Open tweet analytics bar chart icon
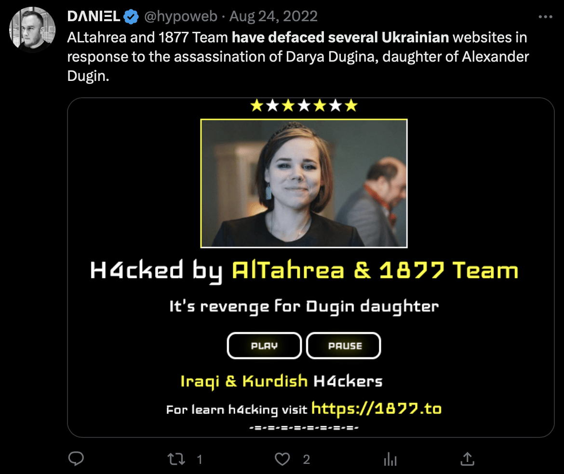 390,459
